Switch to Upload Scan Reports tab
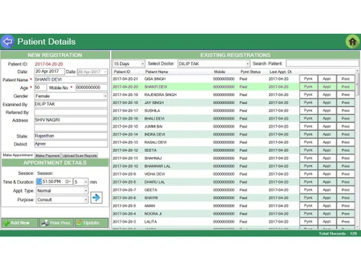This screenshot has width=361, height=271. [x=79, y=155]
